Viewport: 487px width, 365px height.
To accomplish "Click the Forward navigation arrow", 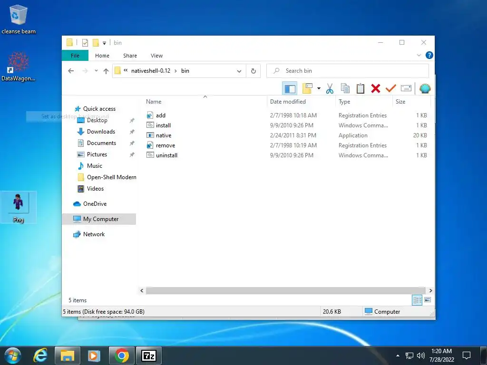I will [x=85, y=71].
